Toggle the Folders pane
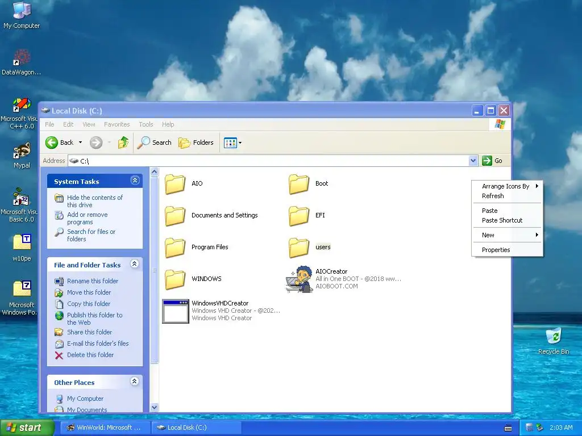This screenshot has width=582, height=436. 196,142
